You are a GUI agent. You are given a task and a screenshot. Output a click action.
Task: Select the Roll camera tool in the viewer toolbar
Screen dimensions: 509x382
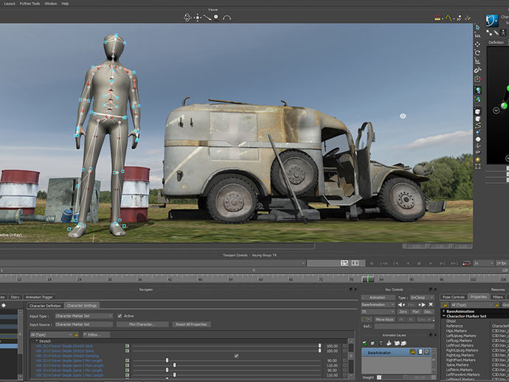(227, 18)
